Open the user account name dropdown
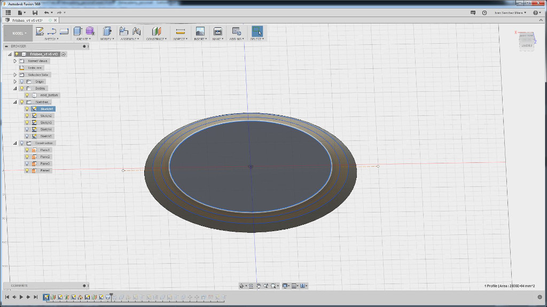Image resolution: width=547 pixels, height=307 pixels. click(510, 13)
